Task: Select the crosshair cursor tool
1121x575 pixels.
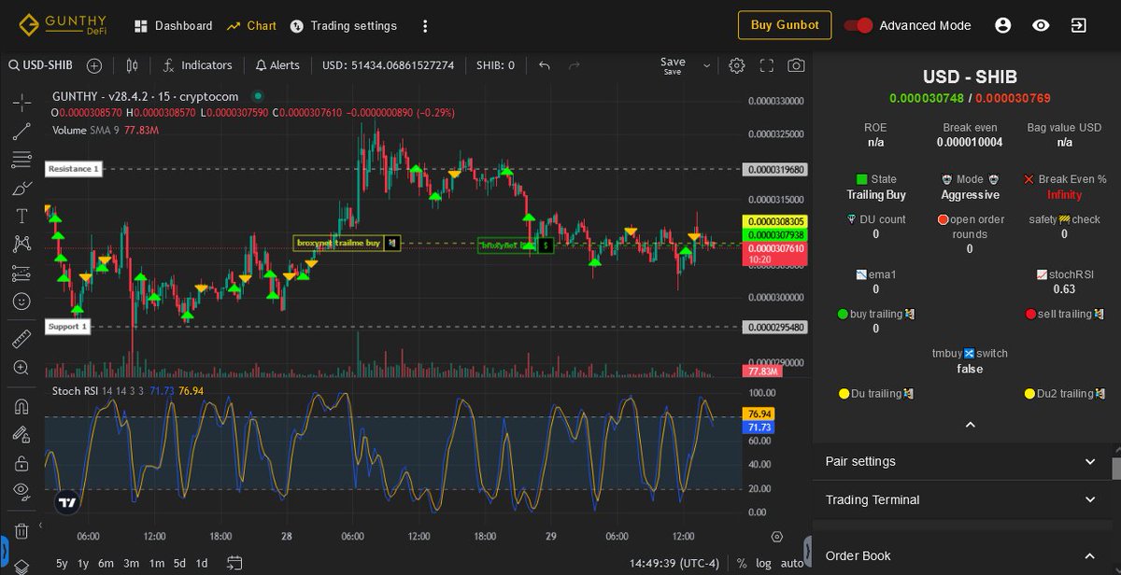Action: [21, 102]
